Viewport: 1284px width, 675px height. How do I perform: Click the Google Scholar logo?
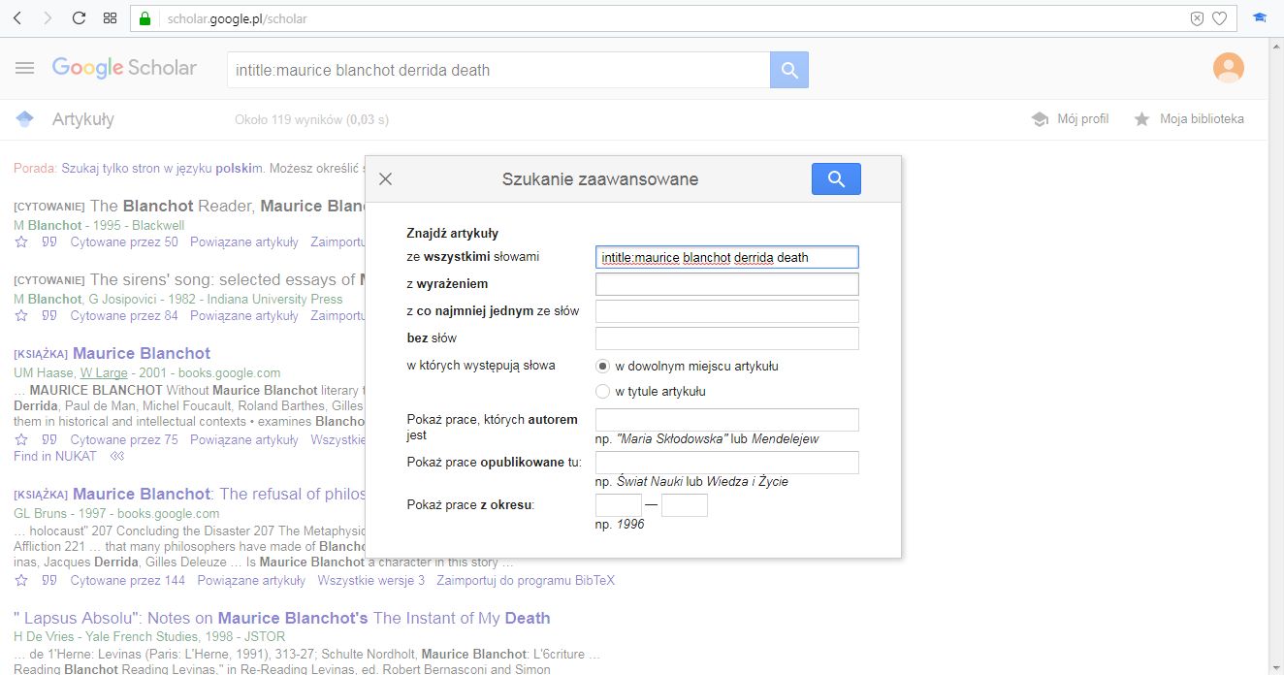[x=124, y=68]
